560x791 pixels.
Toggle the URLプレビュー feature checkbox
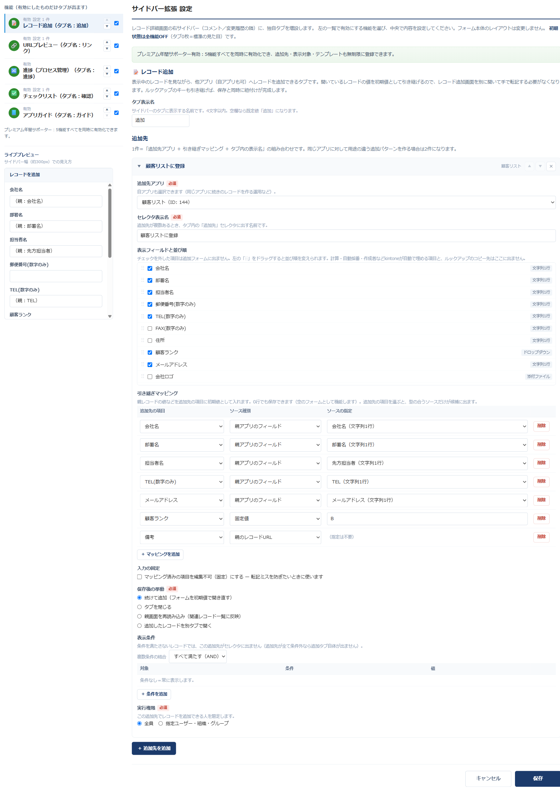[x=116, y=45]
